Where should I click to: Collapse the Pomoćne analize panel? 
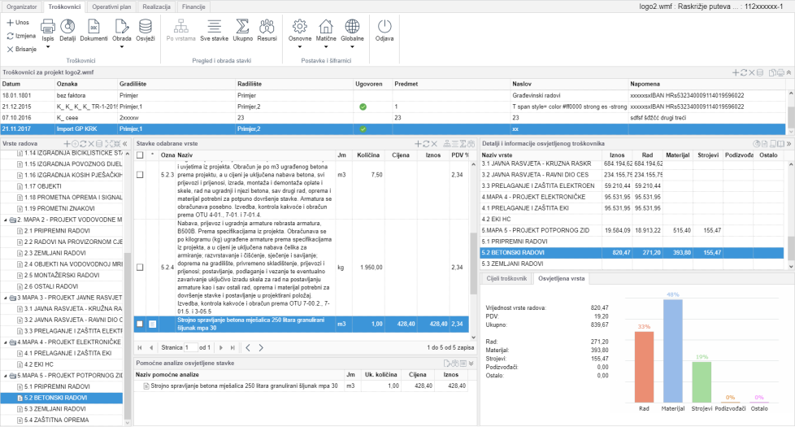pyautogui.click(x=471, y=363)
